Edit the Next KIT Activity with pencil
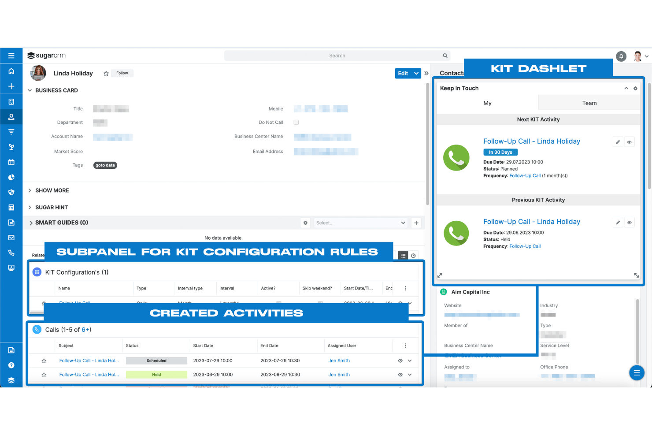The image size is (652, 435). click(x=618, y=142)
